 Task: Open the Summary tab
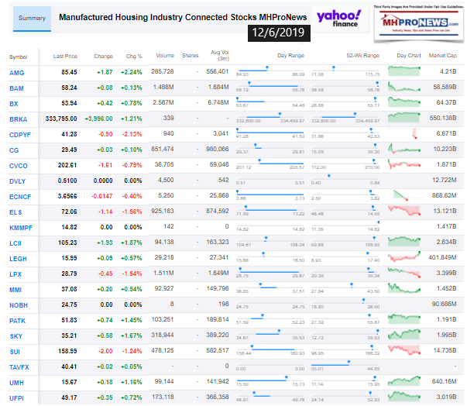point(32,19)
